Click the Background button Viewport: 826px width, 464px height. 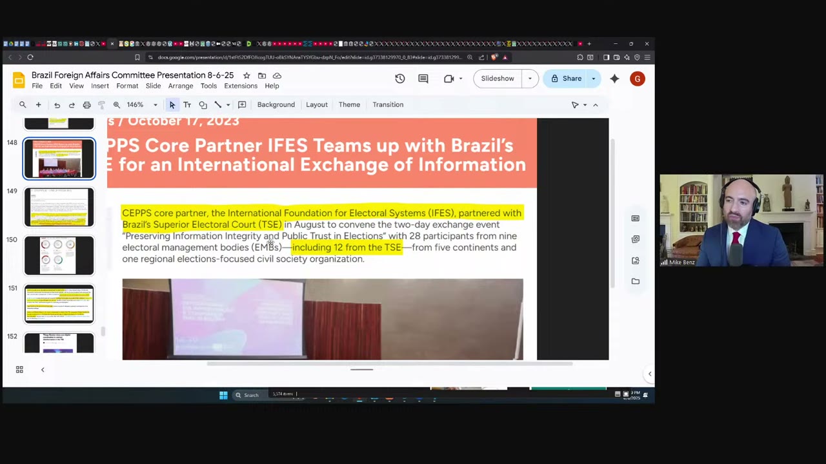click(x=276, y=104)
